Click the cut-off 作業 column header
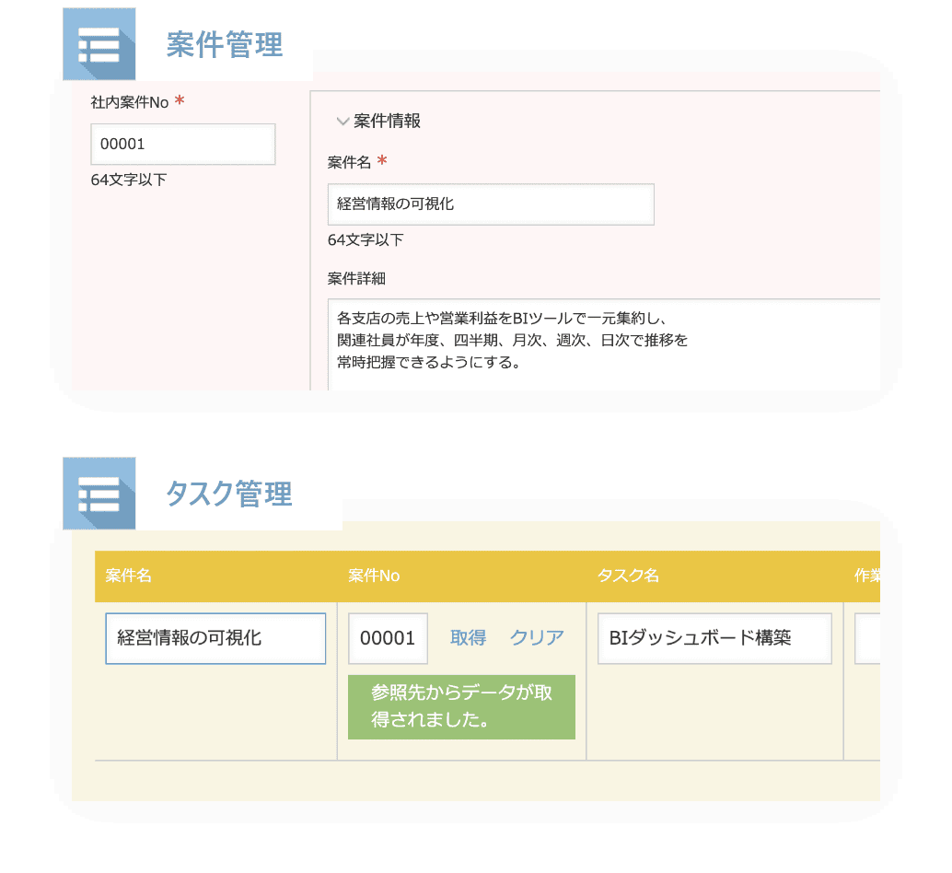This screenshot has width=952, height=873. pyautogui.click(x=866, y=576)
